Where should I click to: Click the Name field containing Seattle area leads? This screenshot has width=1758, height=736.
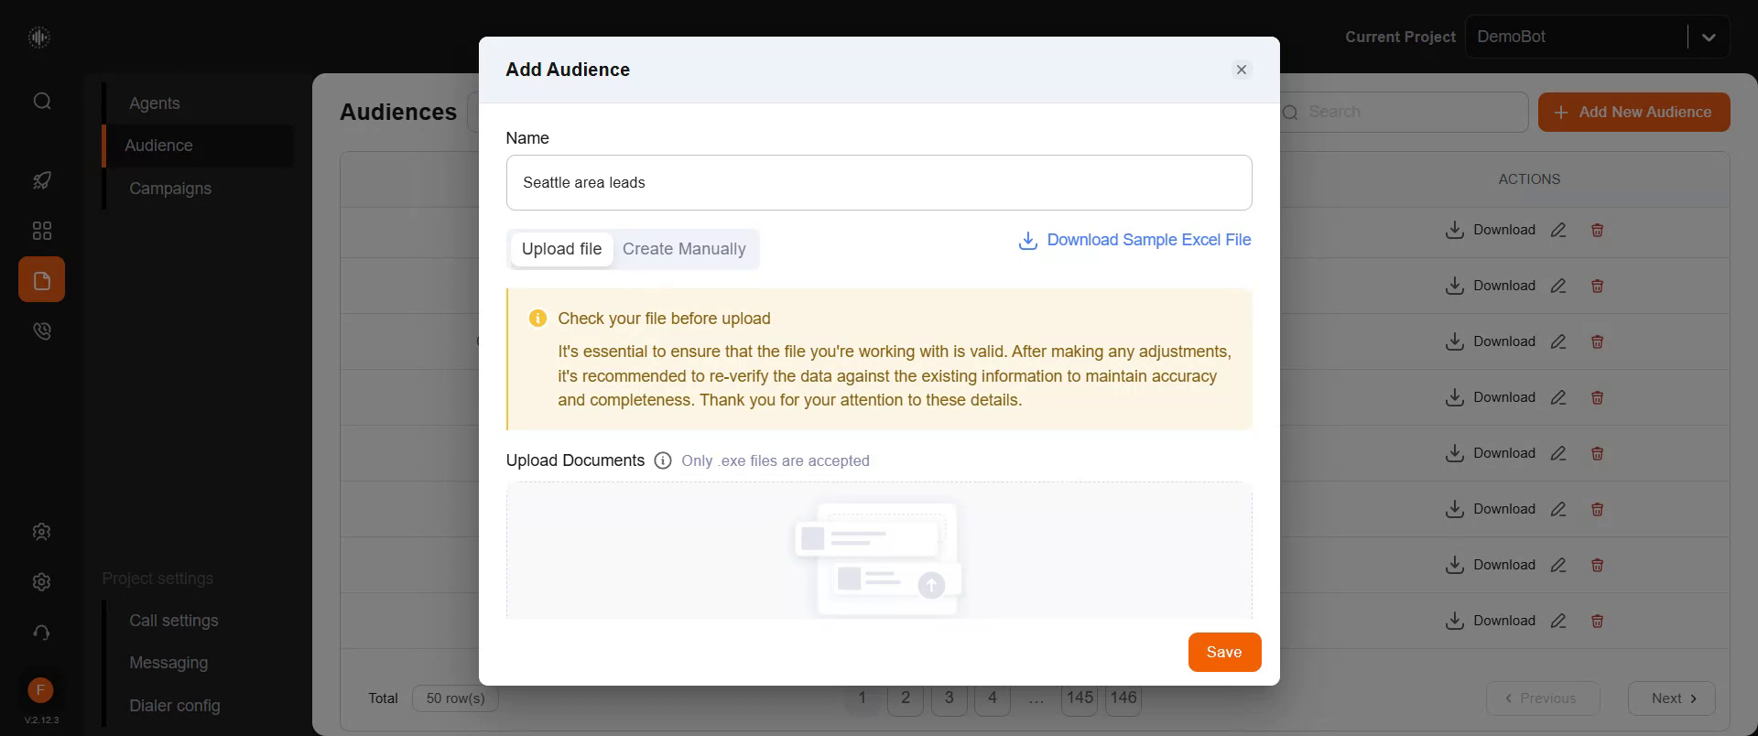pyautogui.click(x=879, y=183)
